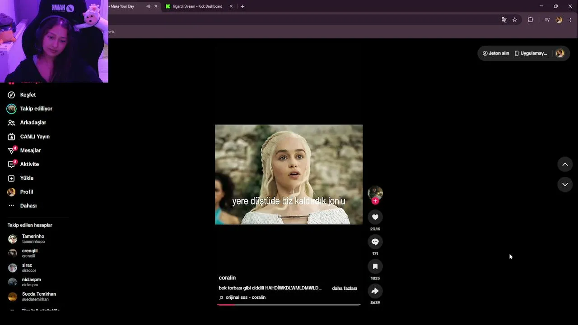
Task: Open the coralin username link
Action: [x=227, y=278]
